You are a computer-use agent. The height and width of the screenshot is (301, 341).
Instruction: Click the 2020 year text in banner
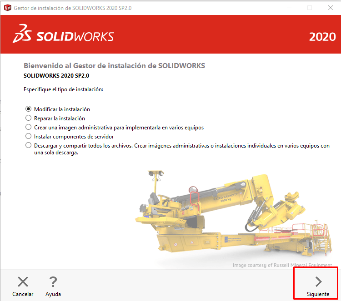pyautogui.click(x=322, y=37)
